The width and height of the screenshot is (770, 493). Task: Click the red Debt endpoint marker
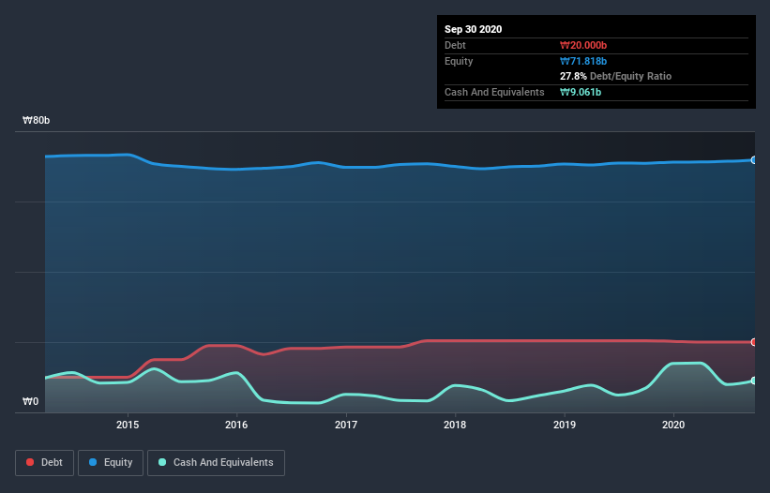coord(754,342)
